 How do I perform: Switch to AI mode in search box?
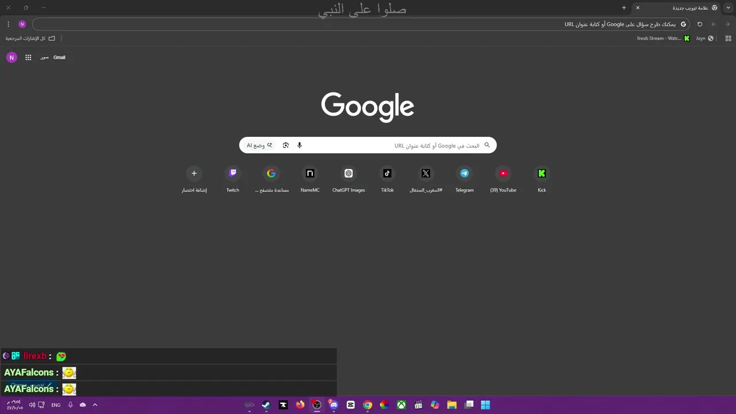coord(259,145)
